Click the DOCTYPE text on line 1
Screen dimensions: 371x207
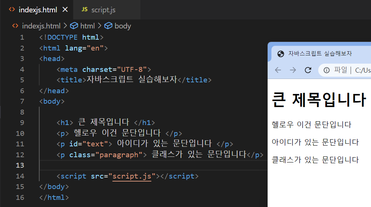click(63, 37)
